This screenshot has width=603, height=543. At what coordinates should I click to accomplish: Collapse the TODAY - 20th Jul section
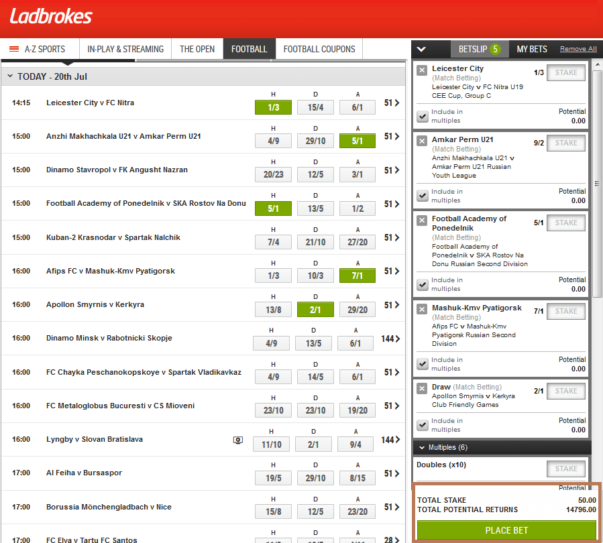click(10, 76)
